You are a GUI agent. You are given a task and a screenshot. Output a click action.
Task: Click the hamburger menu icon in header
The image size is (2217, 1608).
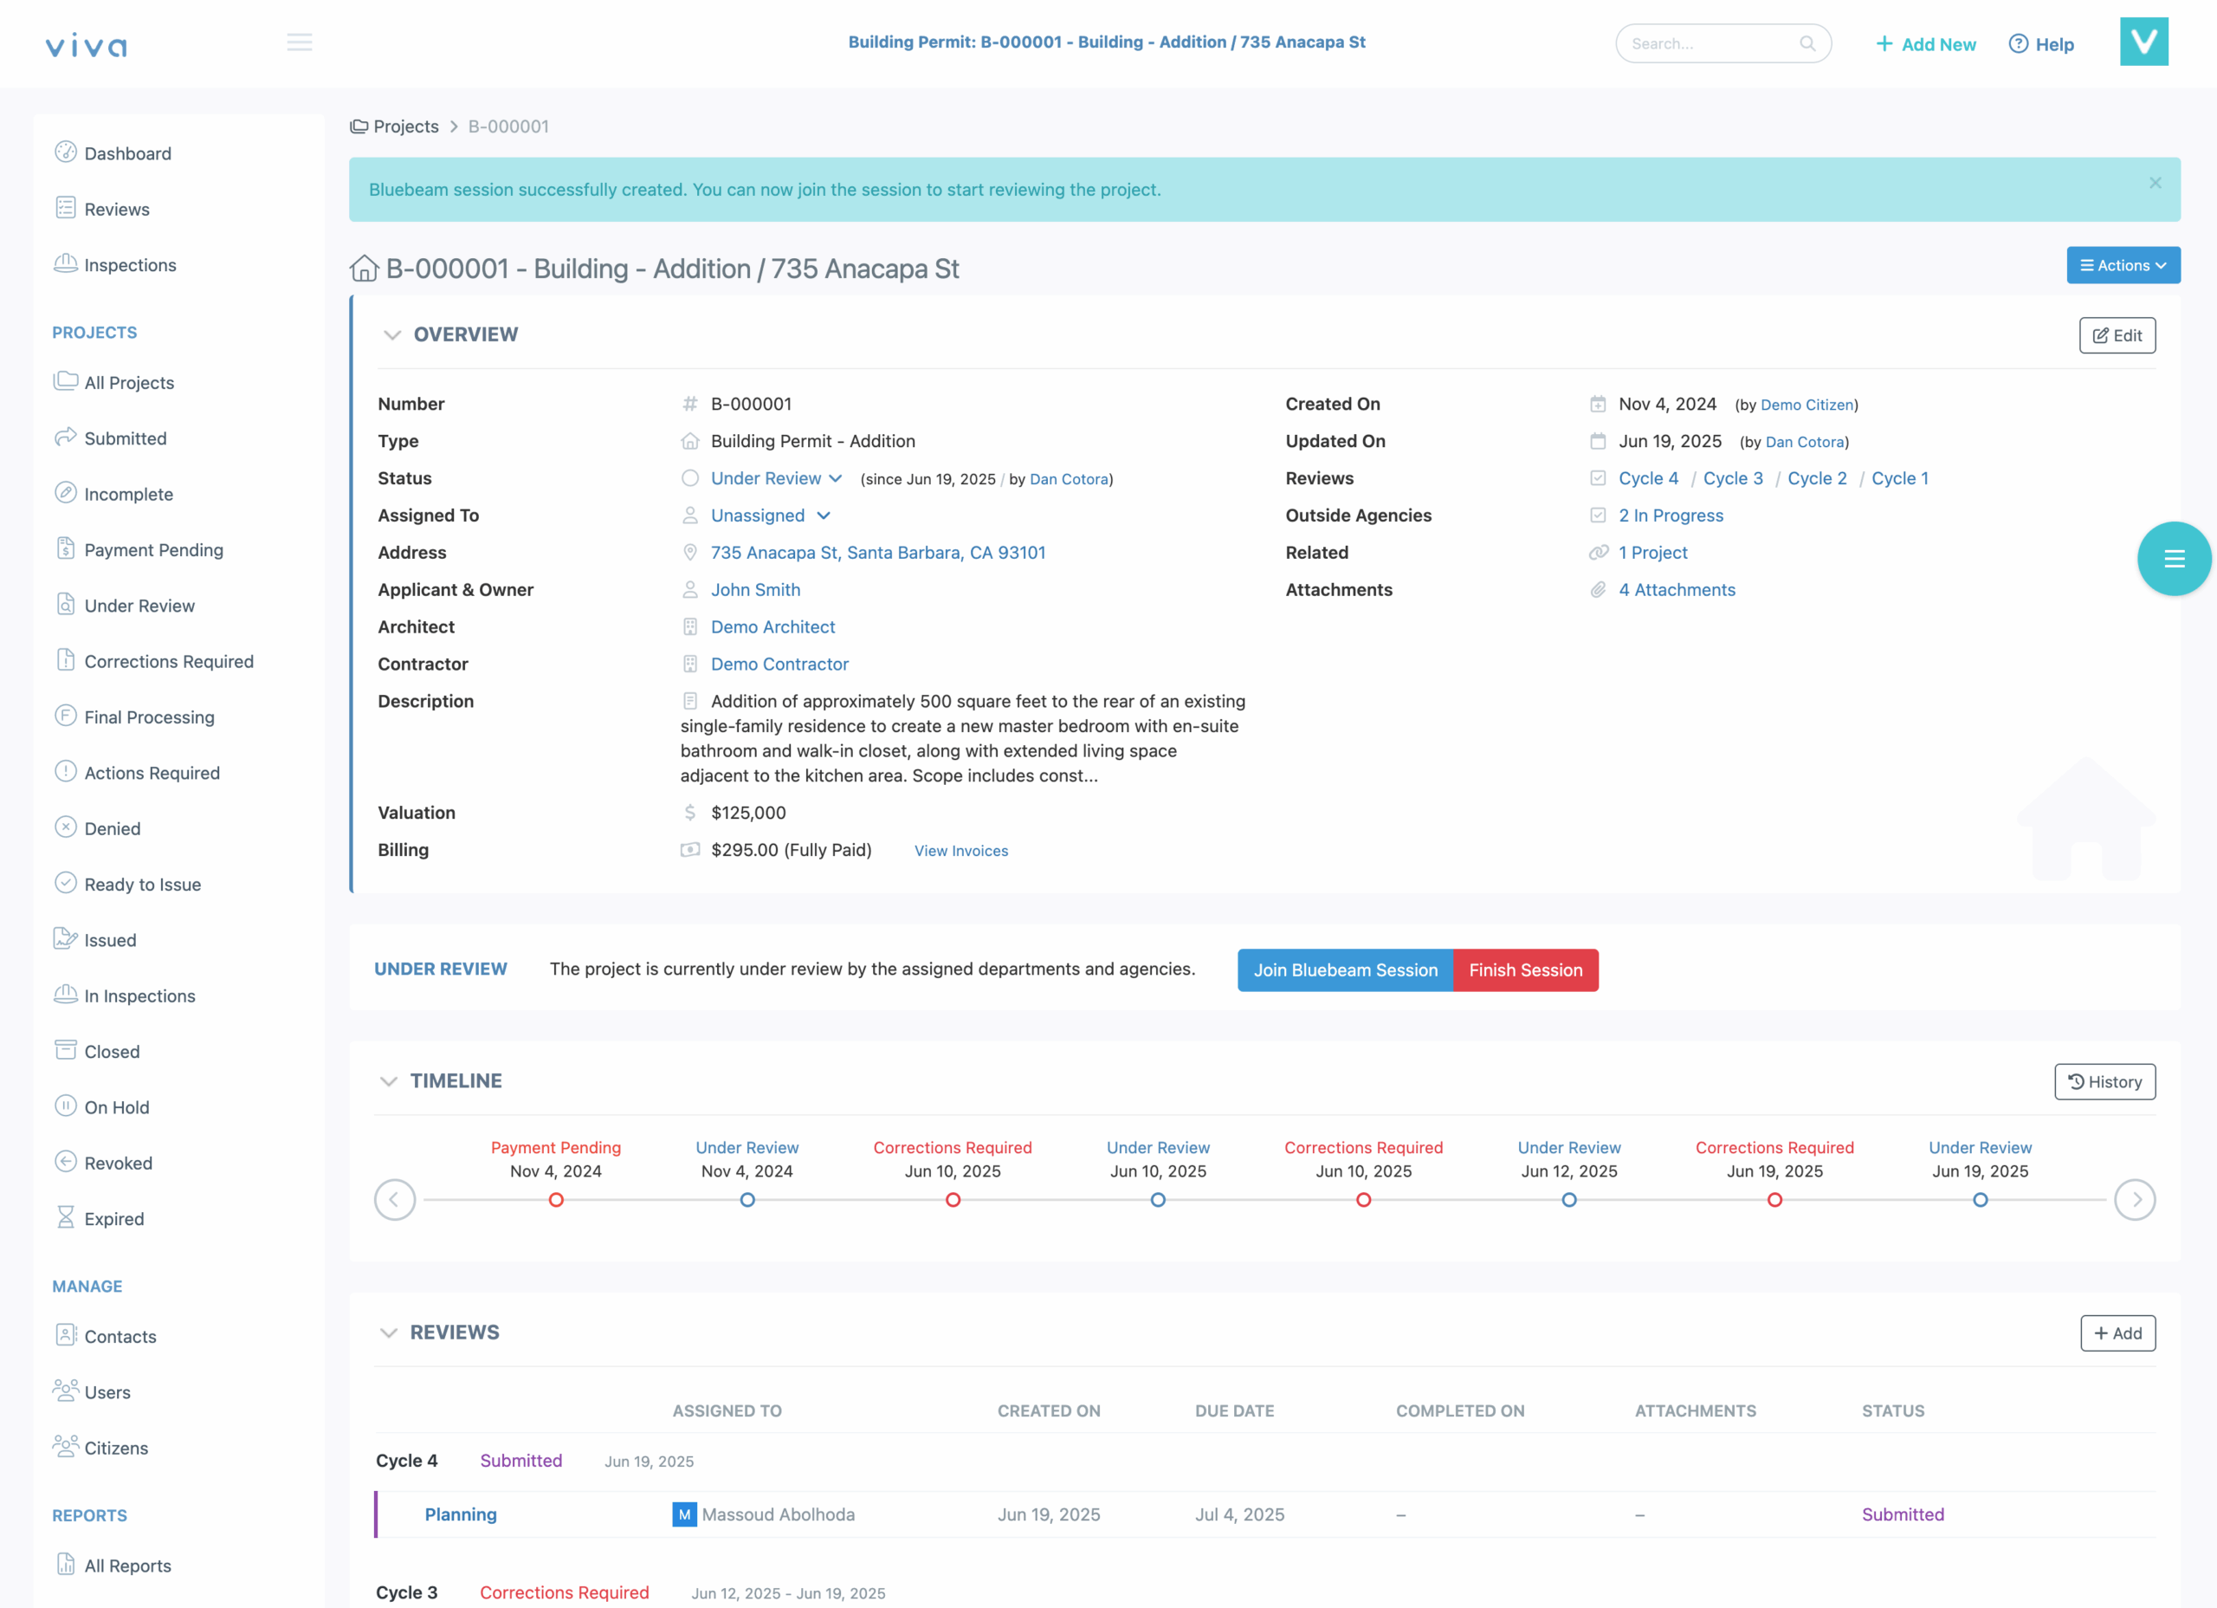299,42
